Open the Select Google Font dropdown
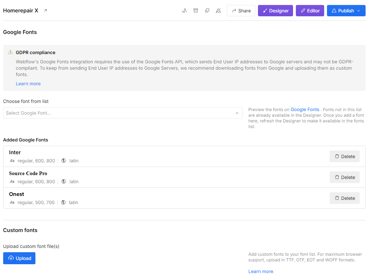The height and width of the screenshot is (278, 373). point(123,113)
